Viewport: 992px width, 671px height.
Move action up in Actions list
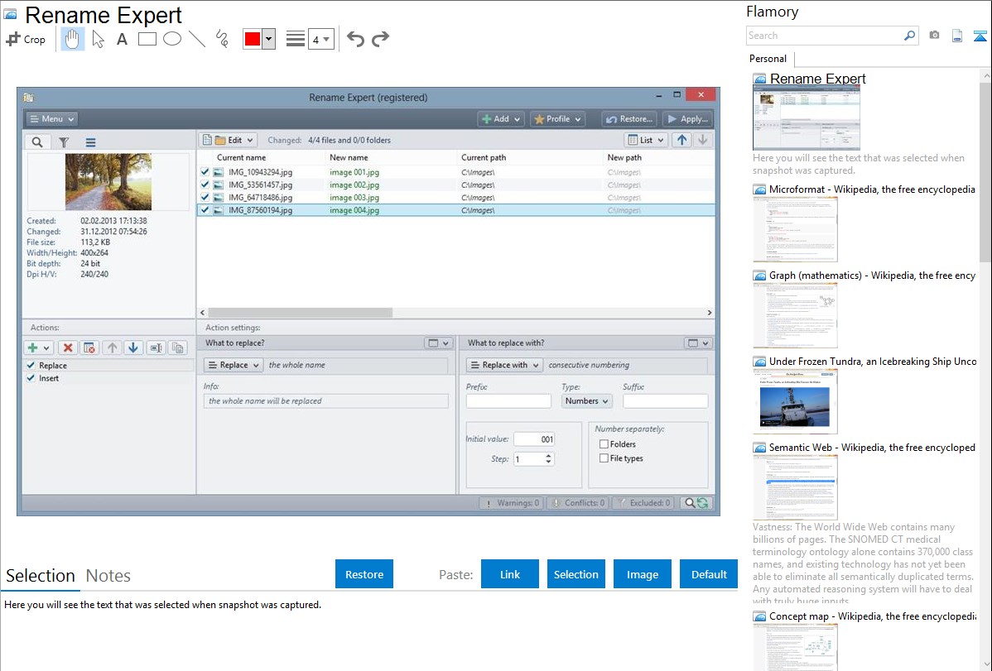coord(112,347)
